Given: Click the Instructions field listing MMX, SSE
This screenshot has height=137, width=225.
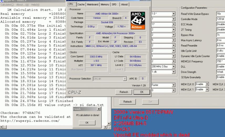Looking at the screenshot, I should [x=115, y=46].
